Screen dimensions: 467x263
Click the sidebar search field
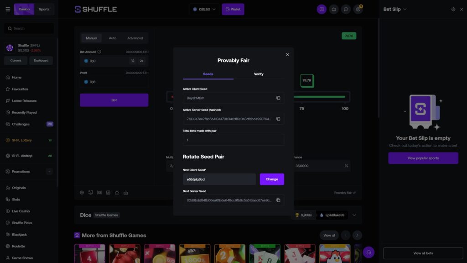(29, 28)
